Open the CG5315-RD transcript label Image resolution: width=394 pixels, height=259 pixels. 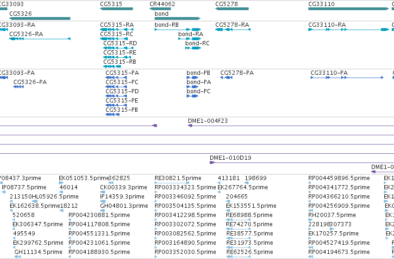[120, 43]
